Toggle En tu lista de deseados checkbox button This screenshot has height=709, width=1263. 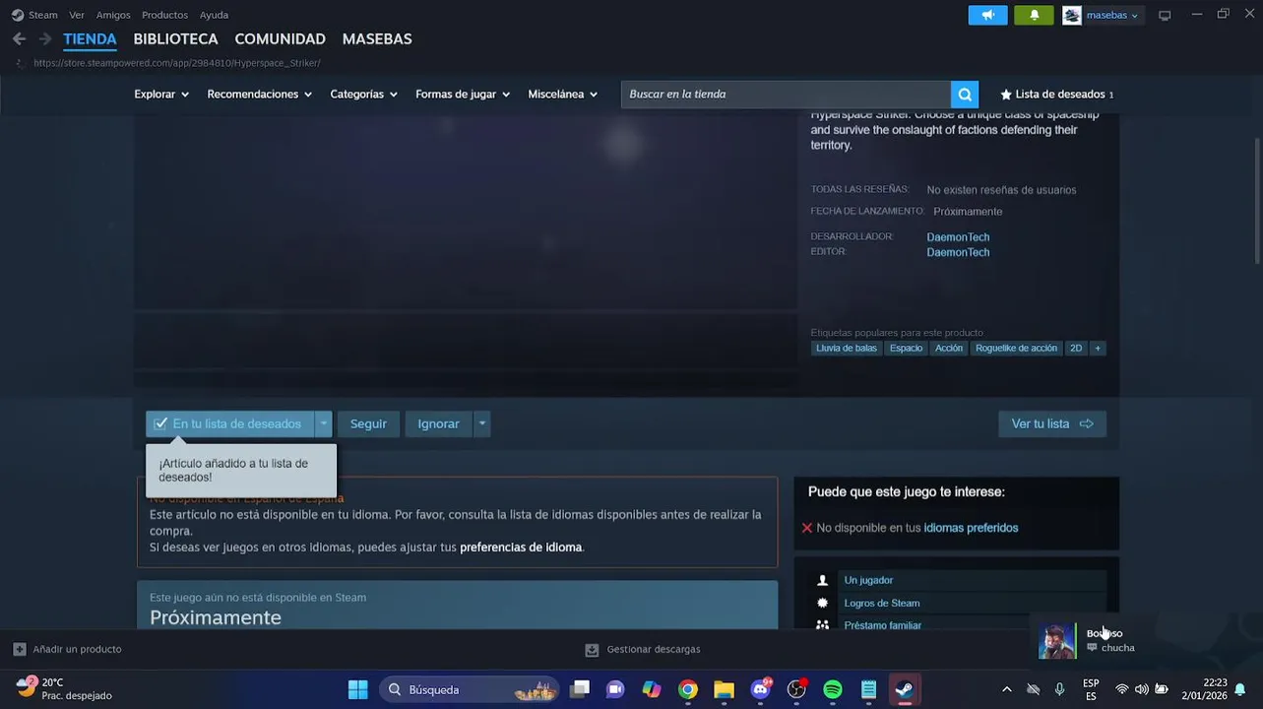(x=229, y=423)
